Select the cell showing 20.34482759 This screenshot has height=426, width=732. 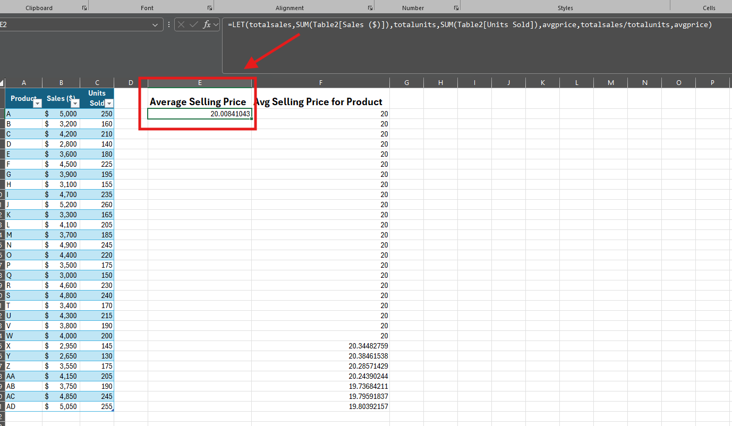[320, 346]
